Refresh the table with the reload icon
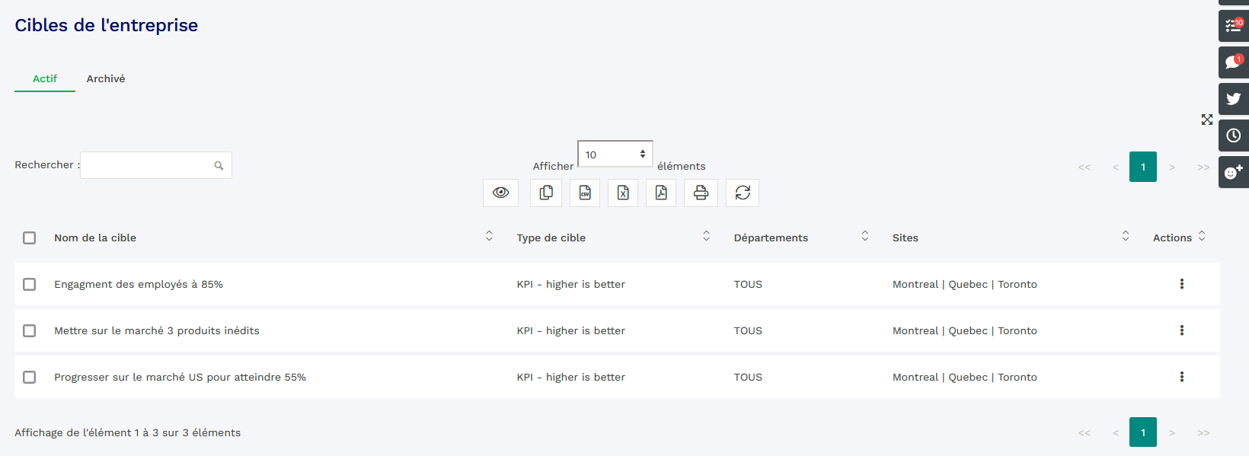 pyautogui.click(x=743, y=193)
